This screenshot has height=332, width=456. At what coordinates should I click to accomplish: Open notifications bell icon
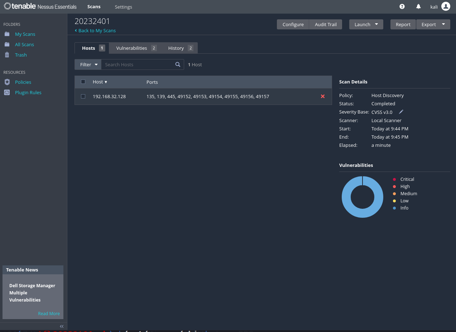pos(418,6)
